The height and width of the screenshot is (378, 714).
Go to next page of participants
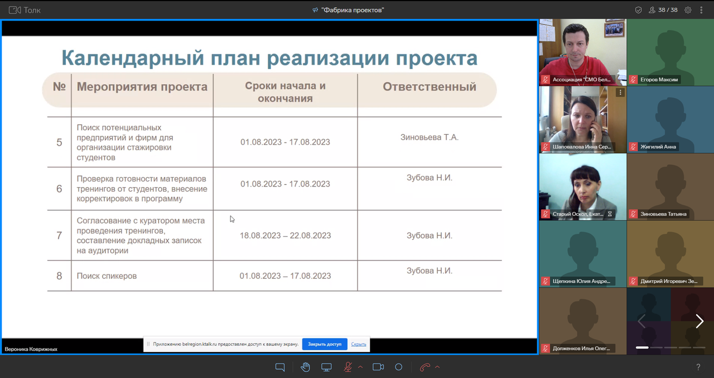[699, 321]
